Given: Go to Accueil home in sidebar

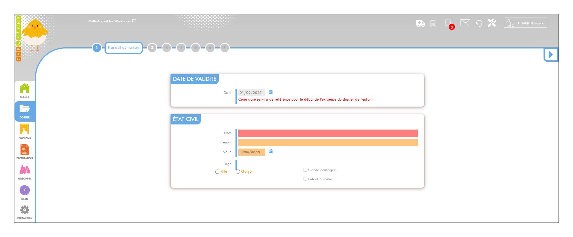Looking at the screenshot, I should [25, 91].
